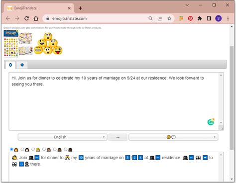Click the word 'residence' in output
Screen dimensions: 236x183
(x=171, y=158)
